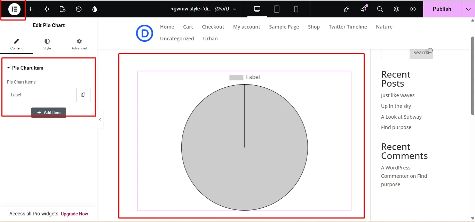Open the Sample Page menu item
The image size is (475, 222).
coord(284,27)
